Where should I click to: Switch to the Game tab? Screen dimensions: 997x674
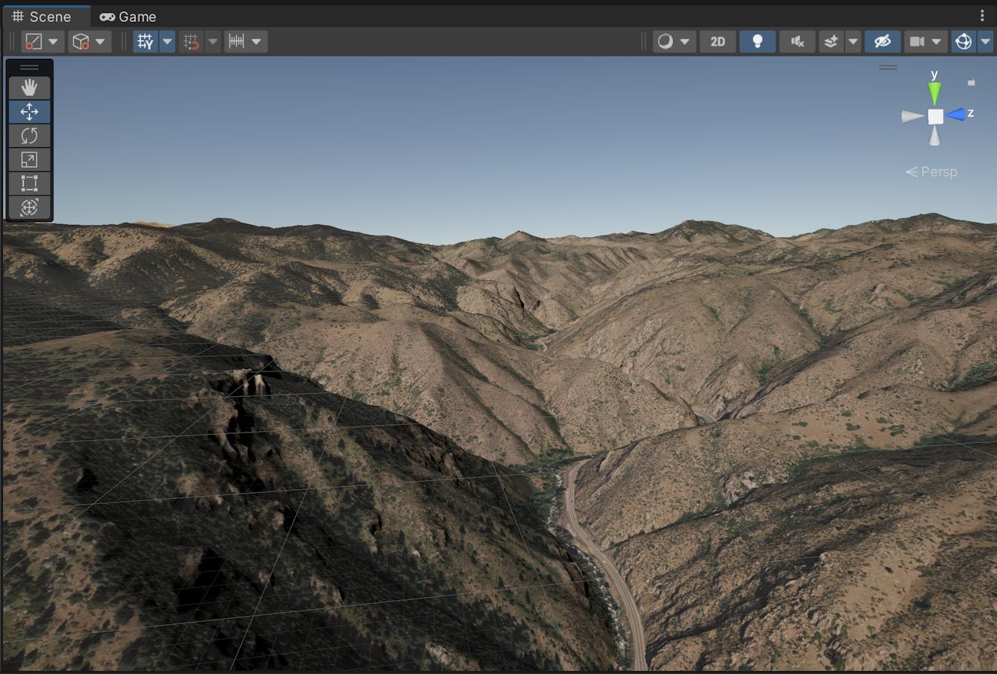coord(127,16)
